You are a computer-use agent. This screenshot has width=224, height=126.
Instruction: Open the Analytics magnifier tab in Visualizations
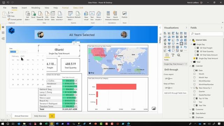pos(179,55)
